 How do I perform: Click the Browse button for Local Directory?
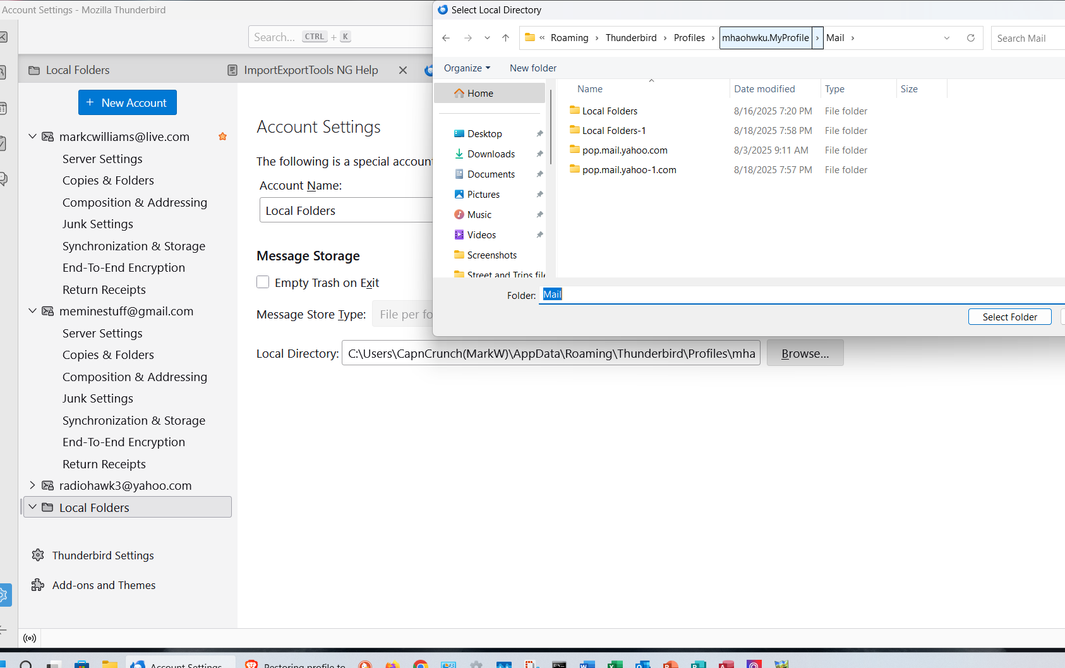805,353
